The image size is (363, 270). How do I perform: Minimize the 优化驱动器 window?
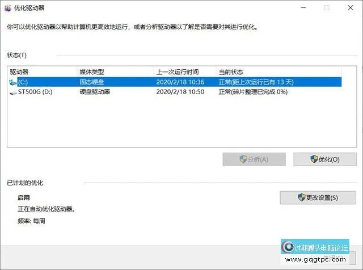point(303,8)
